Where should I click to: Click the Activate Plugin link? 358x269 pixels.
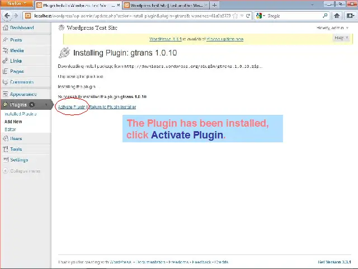point(72,107)
